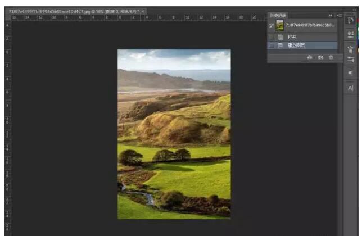Viewport: 362px width, 236px height.
Task: Toggle history brush source box beside the snapshot
Action: [271, 26]
